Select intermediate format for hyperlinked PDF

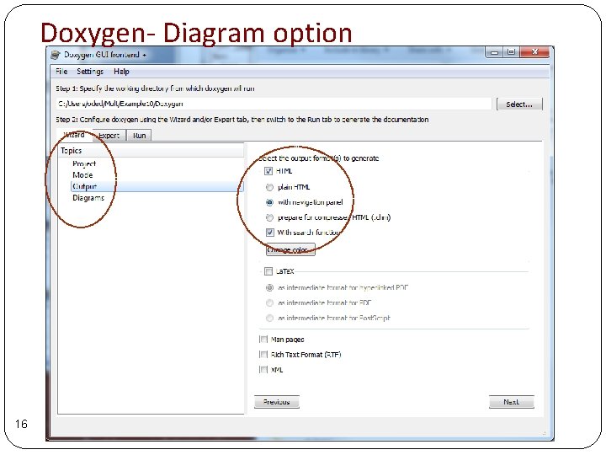(x=269, y=288)
